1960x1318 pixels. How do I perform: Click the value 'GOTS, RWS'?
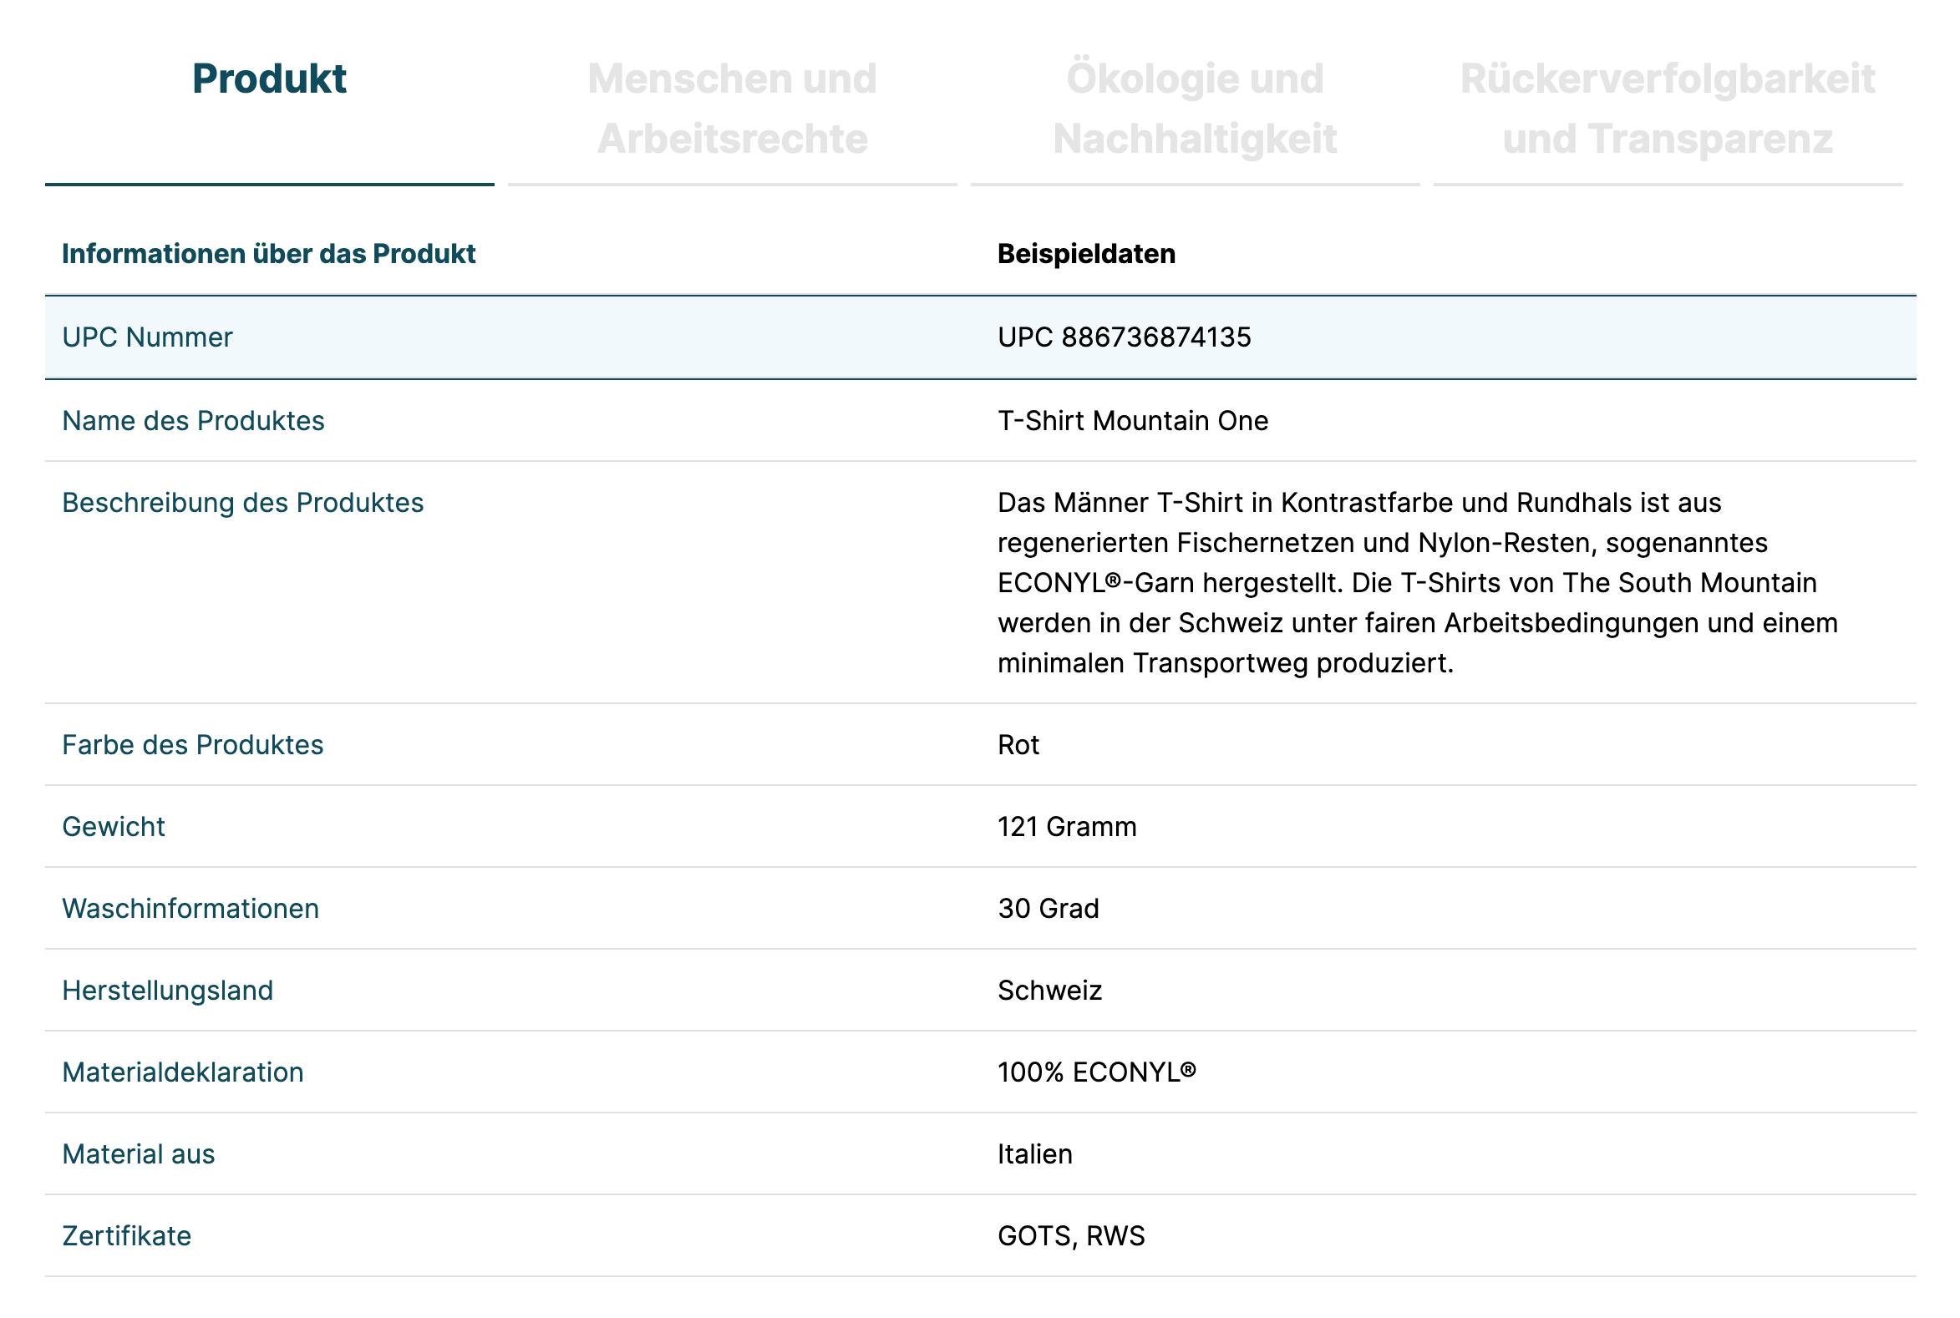[x=1071, y=1235]
